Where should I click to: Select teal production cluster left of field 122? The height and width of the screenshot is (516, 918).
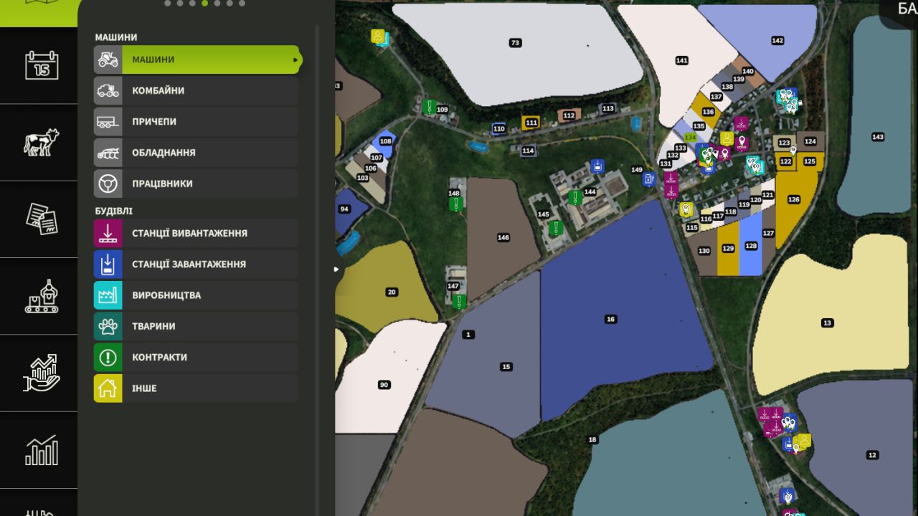(754, 165)
